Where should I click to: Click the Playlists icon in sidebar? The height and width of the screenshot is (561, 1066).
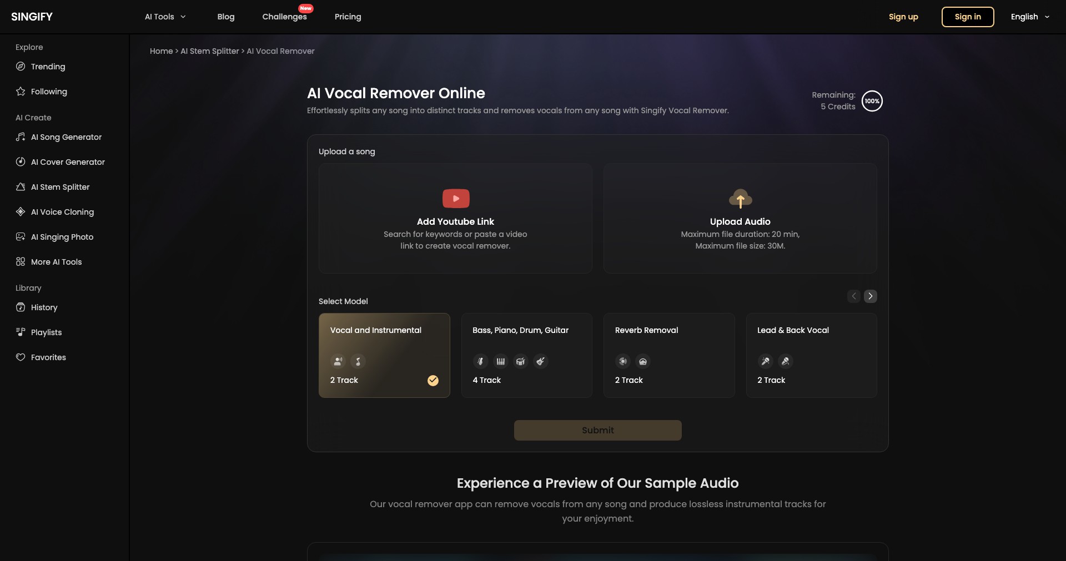click(21, 332)
